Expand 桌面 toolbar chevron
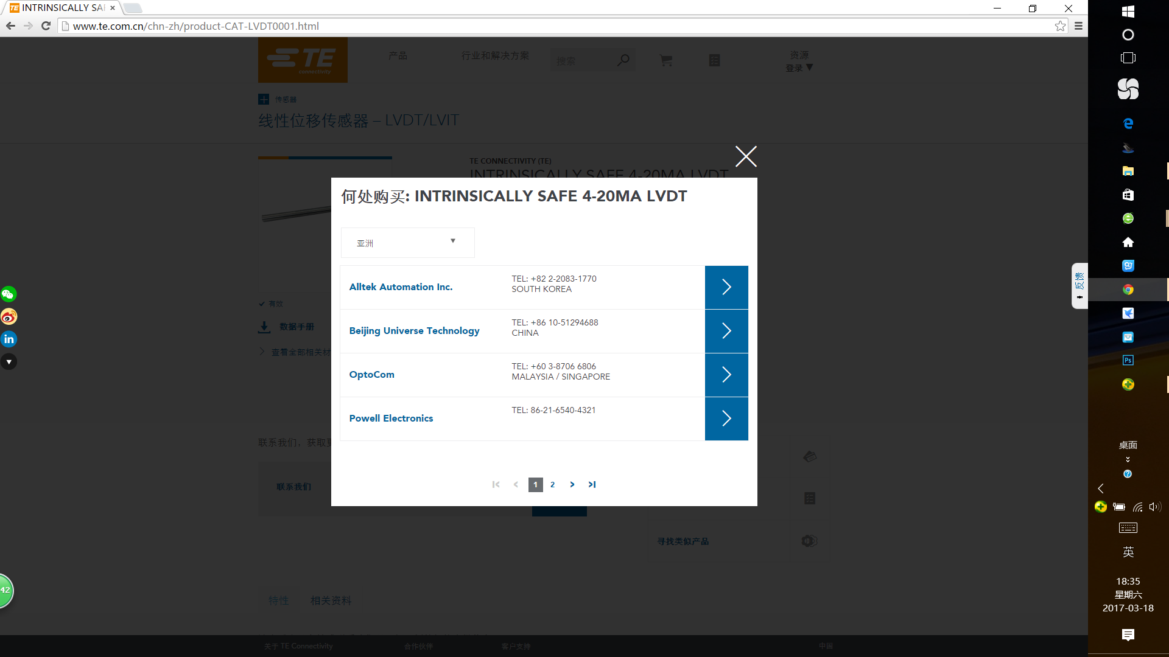Image resolution: width=1169 pixels, height=657 pixels. 1128,459
